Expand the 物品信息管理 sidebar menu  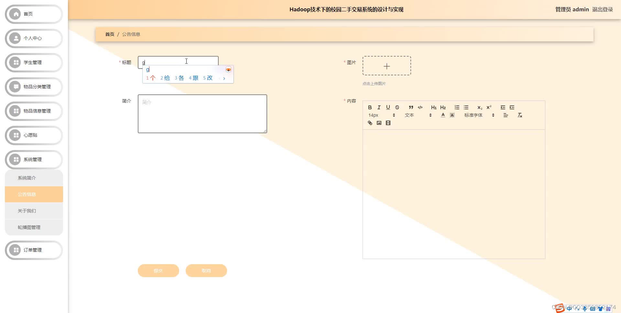click(34, 111)
